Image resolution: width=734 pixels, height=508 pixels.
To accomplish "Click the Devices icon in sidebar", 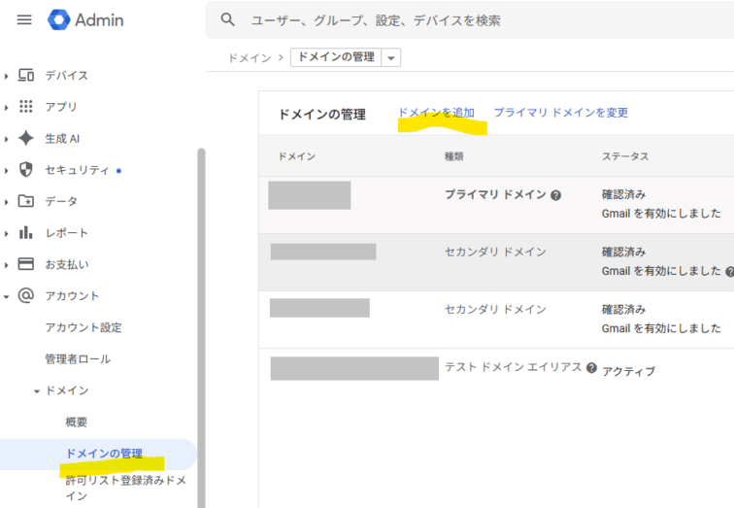I will 26,76.
